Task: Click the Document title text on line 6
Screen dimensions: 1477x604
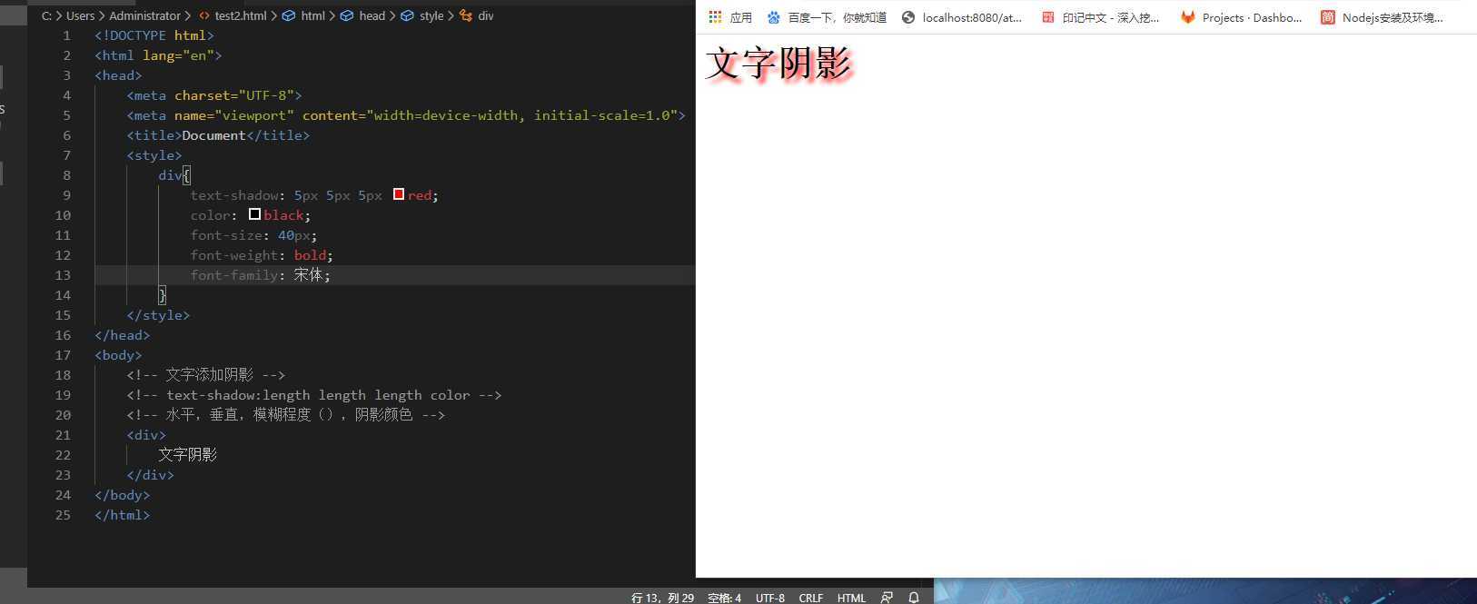Action: 213,135
